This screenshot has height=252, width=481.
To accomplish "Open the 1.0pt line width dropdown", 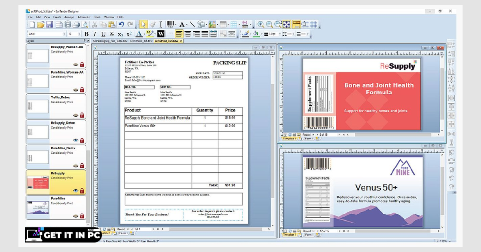I will [279, 34].
